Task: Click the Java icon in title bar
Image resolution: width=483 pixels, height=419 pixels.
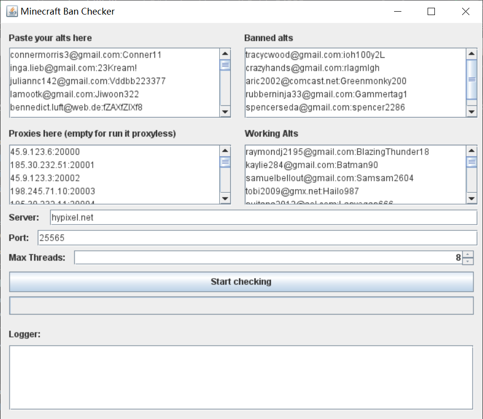Action: 12,11
